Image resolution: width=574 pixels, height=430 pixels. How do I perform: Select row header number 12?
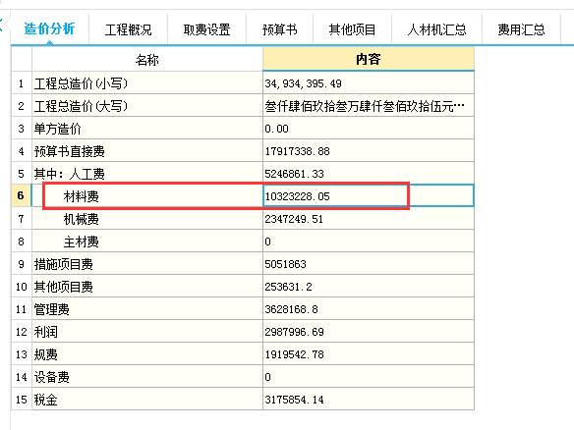tap(22, 332)
